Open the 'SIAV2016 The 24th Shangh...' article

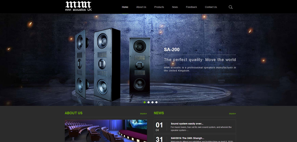187,138
